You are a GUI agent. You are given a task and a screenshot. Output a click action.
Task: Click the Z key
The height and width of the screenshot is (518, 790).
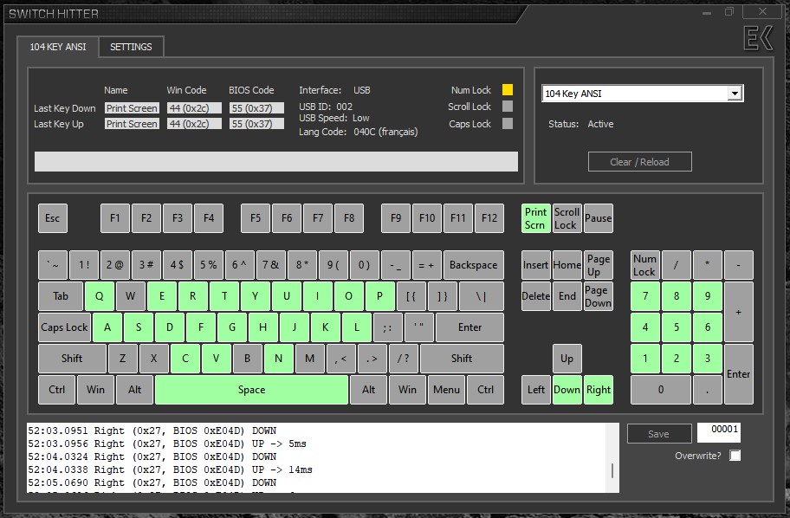(x=122, y=359)
